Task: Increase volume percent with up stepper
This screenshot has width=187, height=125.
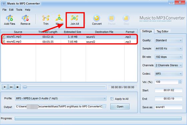Action: pos(180,81)
